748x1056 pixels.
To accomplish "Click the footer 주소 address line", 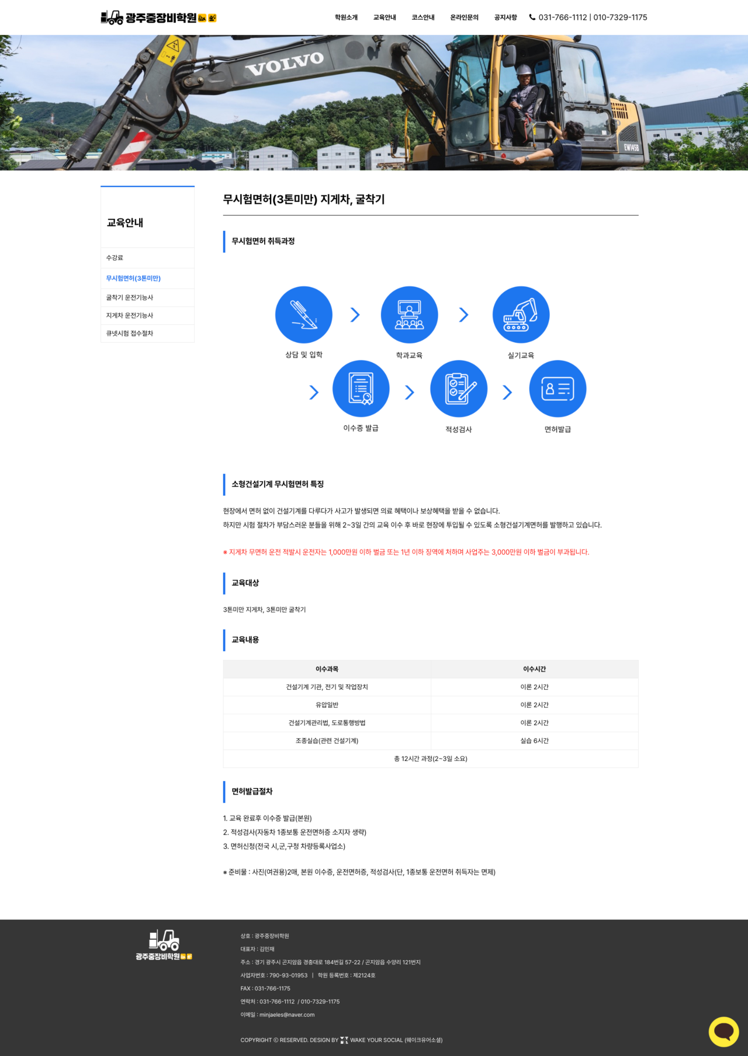I will 331,963.
